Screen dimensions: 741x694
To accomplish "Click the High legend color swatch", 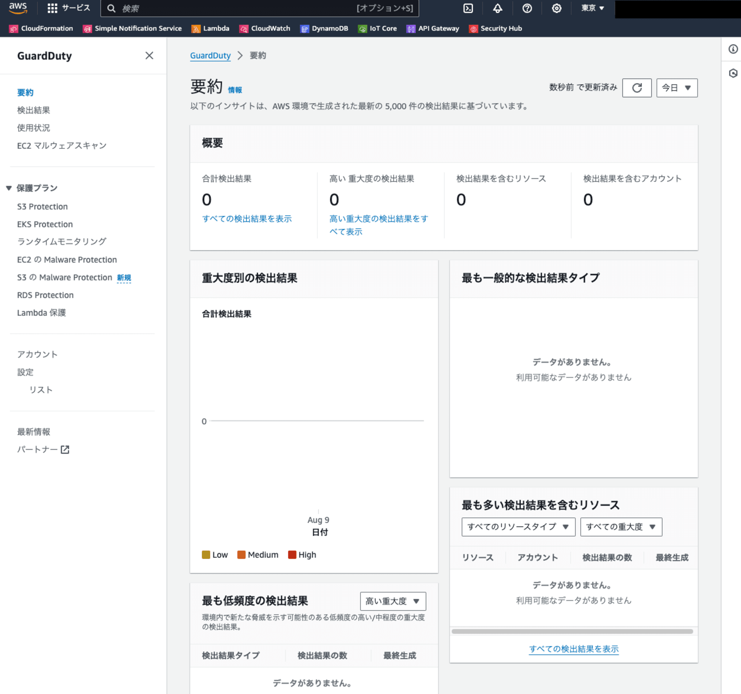I will [x=292, y=555].
